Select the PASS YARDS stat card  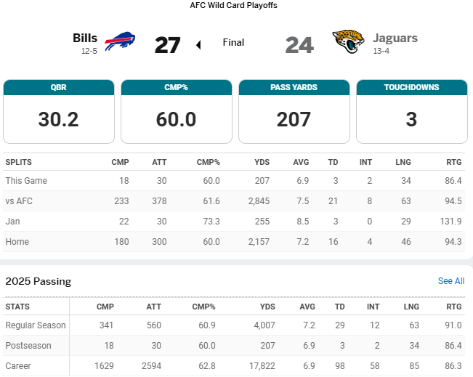294,111
